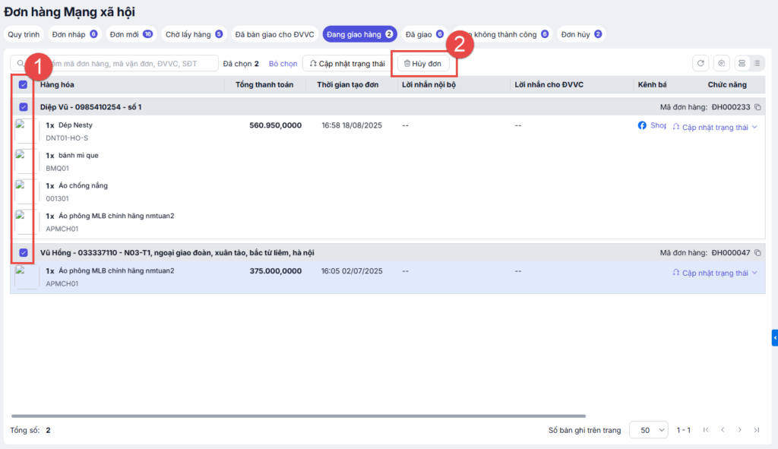Open Cập nhật trạng thái dropdown for ĐH000233
Image resolution: width=778 pixels, height=449 pixels.
coord(715,128)
